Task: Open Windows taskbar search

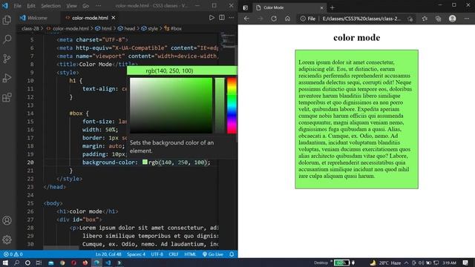Action: click(16, 263)
